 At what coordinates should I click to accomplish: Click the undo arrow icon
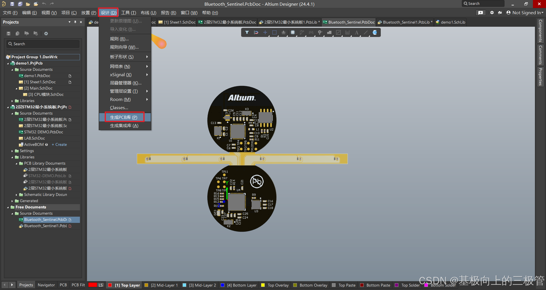pos(44,4)
